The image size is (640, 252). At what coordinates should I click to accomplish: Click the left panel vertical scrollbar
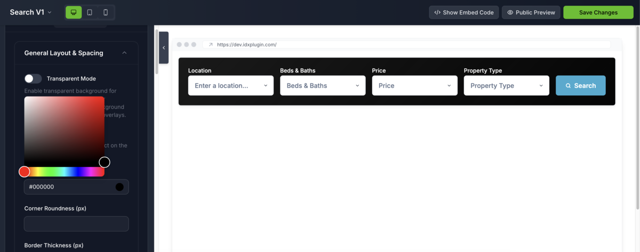tap(156, 52)
